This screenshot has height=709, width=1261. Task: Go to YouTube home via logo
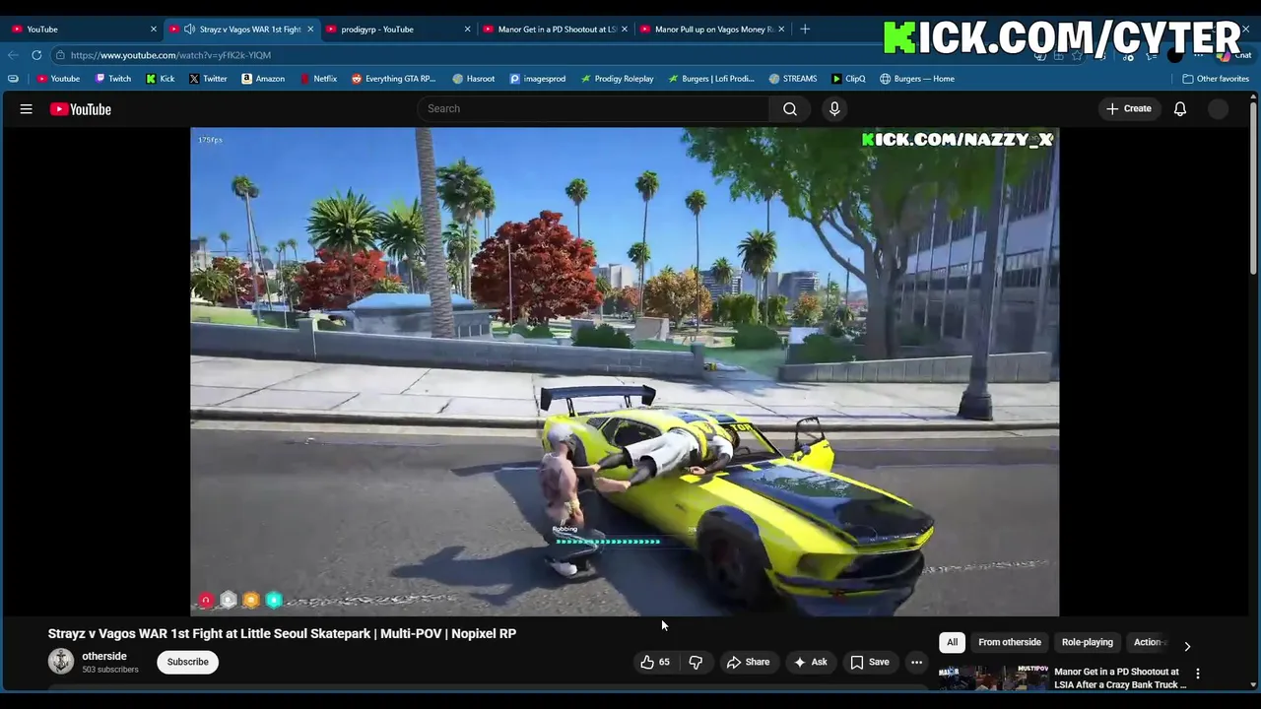tap(81, 109)
